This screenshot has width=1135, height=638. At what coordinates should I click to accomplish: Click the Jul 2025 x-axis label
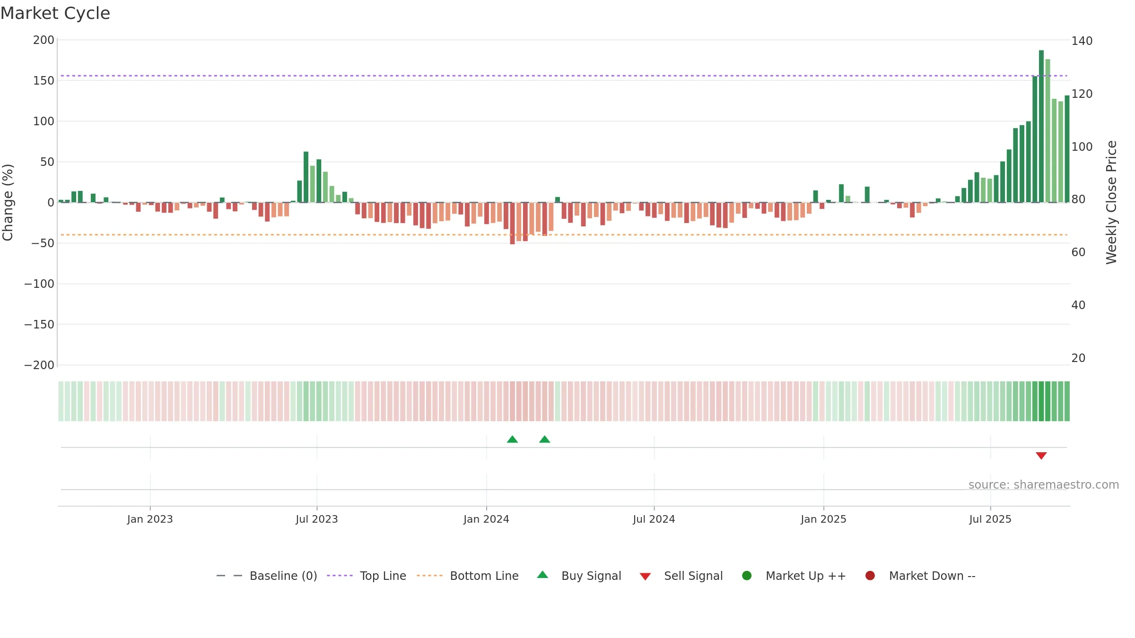click(x=990, y=519)
